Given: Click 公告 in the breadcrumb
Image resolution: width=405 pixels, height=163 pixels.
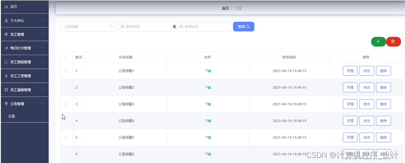Looking at the screenshot, I should 238,8.
